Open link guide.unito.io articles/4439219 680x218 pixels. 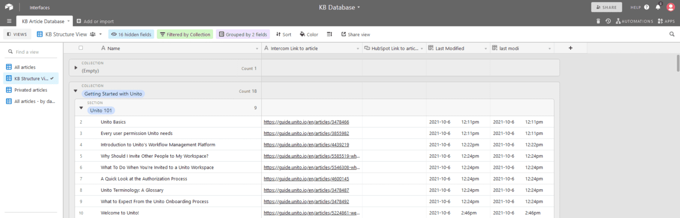(x=306, y=145)
